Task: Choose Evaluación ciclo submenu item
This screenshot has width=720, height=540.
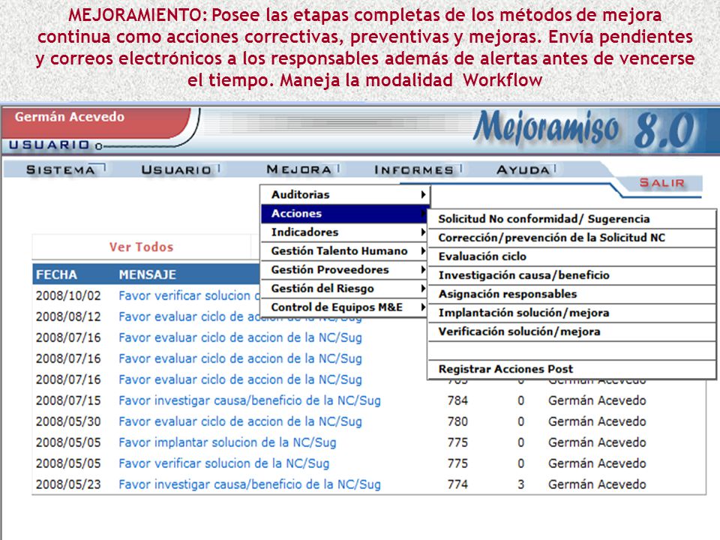Action: coord(571,256)
